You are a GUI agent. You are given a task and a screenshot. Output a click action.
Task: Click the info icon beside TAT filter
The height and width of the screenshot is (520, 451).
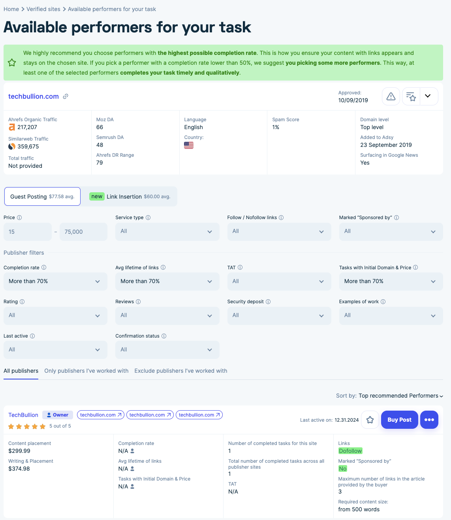pos(240,267)
